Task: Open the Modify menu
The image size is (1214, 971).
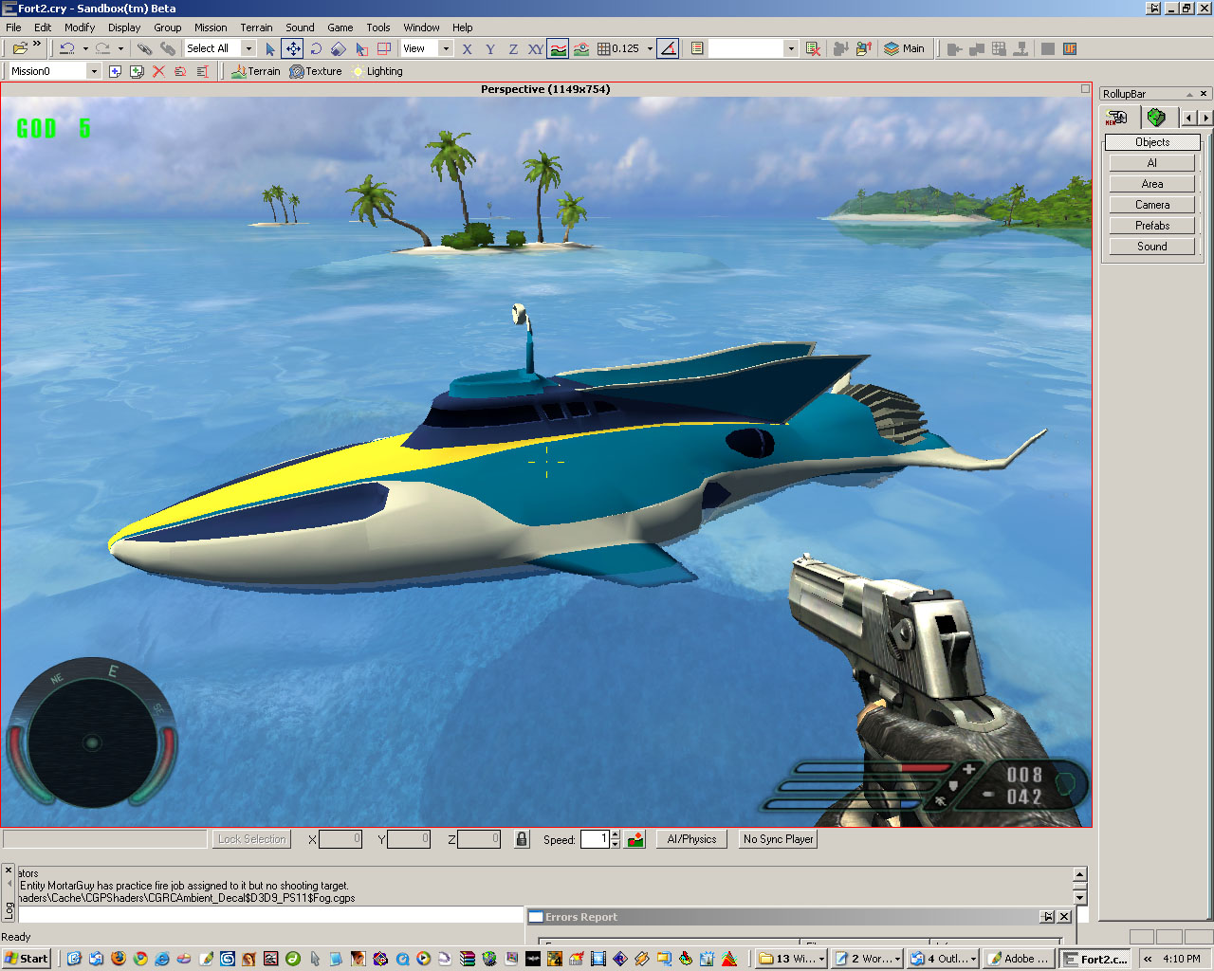Action: tap(80, 27)
